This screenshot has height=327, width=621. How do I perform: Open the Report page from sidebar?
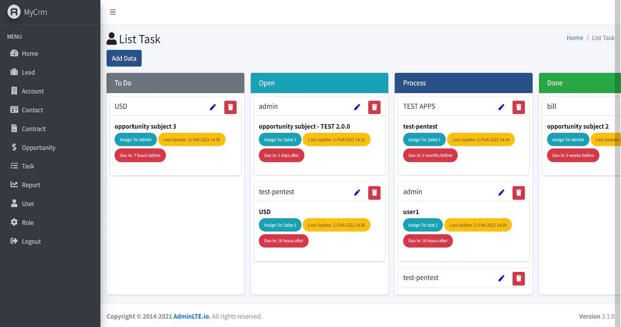(x=31, y=185)
